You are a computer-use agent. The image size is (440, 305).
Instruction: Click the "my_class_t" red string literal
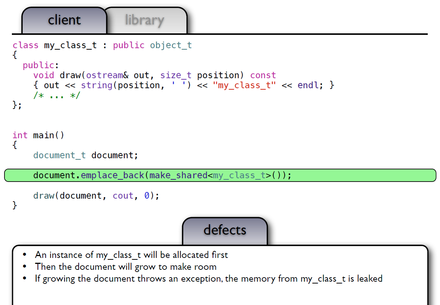click(x=244, y=85)
